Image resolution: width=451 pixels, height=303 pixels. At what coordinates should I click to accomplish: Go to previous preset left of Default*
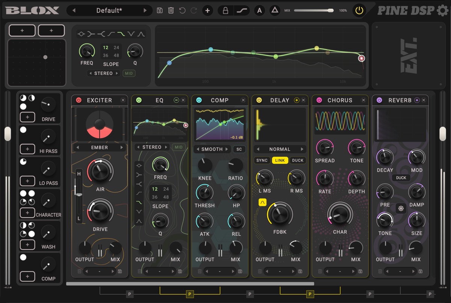[x=74, y=11]
